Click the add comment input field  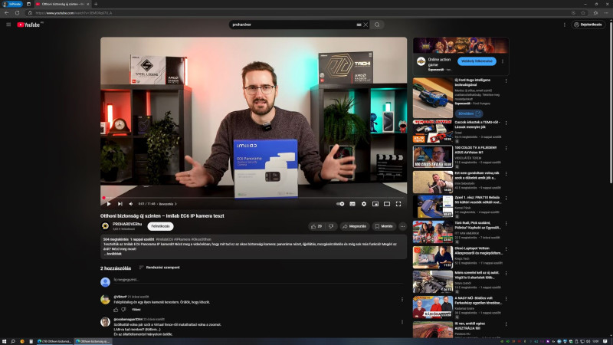(x=258, y=280)
